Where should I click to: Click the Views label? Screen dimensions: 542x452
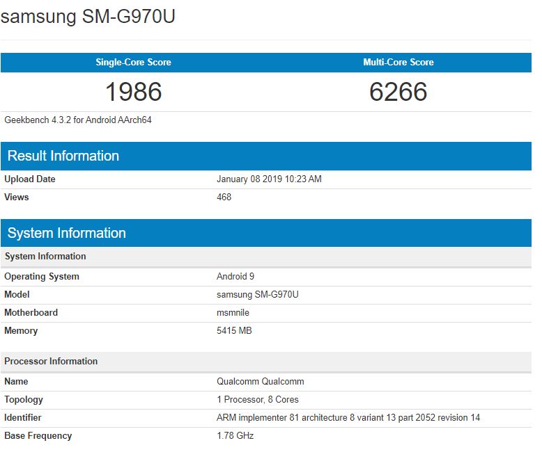pyautogui.click(x=16, y=197)
